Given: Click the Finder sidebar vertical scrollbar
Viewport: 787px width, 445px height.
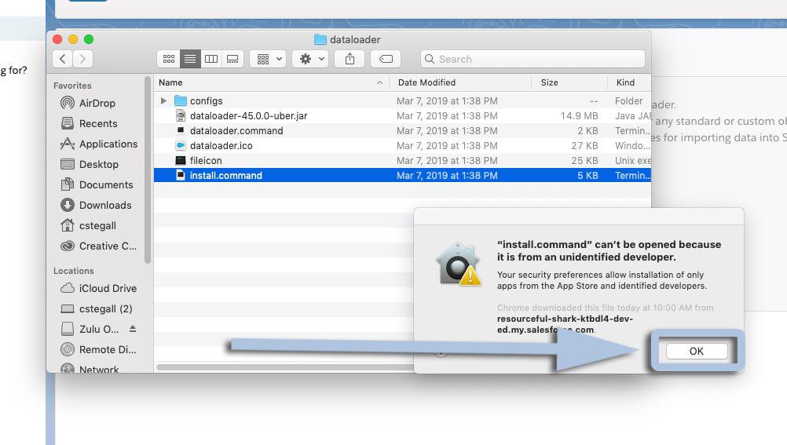Looking at the screenshot, I should click(x=148, y=169).
